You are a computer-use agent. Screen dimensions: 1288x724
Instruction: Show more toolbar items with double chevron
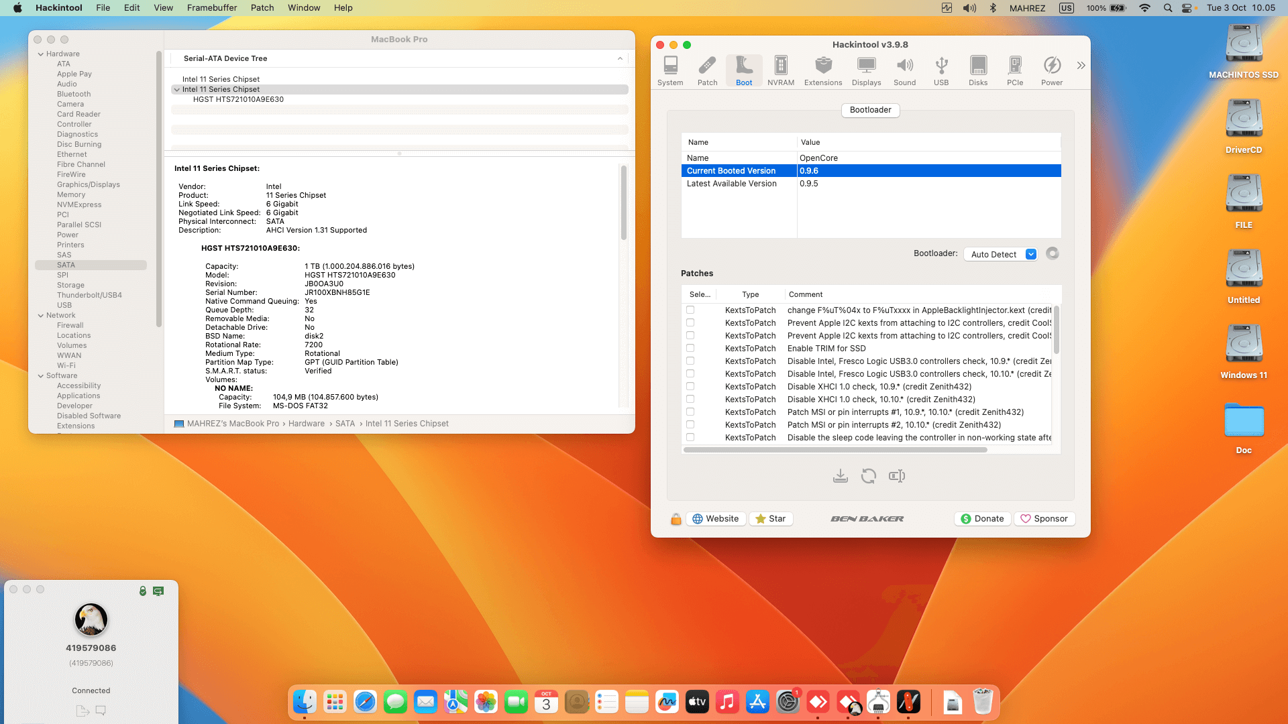[1081, 66]
